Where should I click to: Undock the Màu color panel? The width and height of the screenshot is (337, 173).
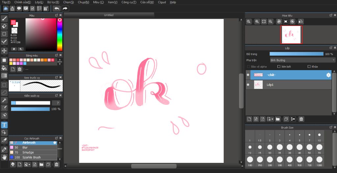coord(57,15)
